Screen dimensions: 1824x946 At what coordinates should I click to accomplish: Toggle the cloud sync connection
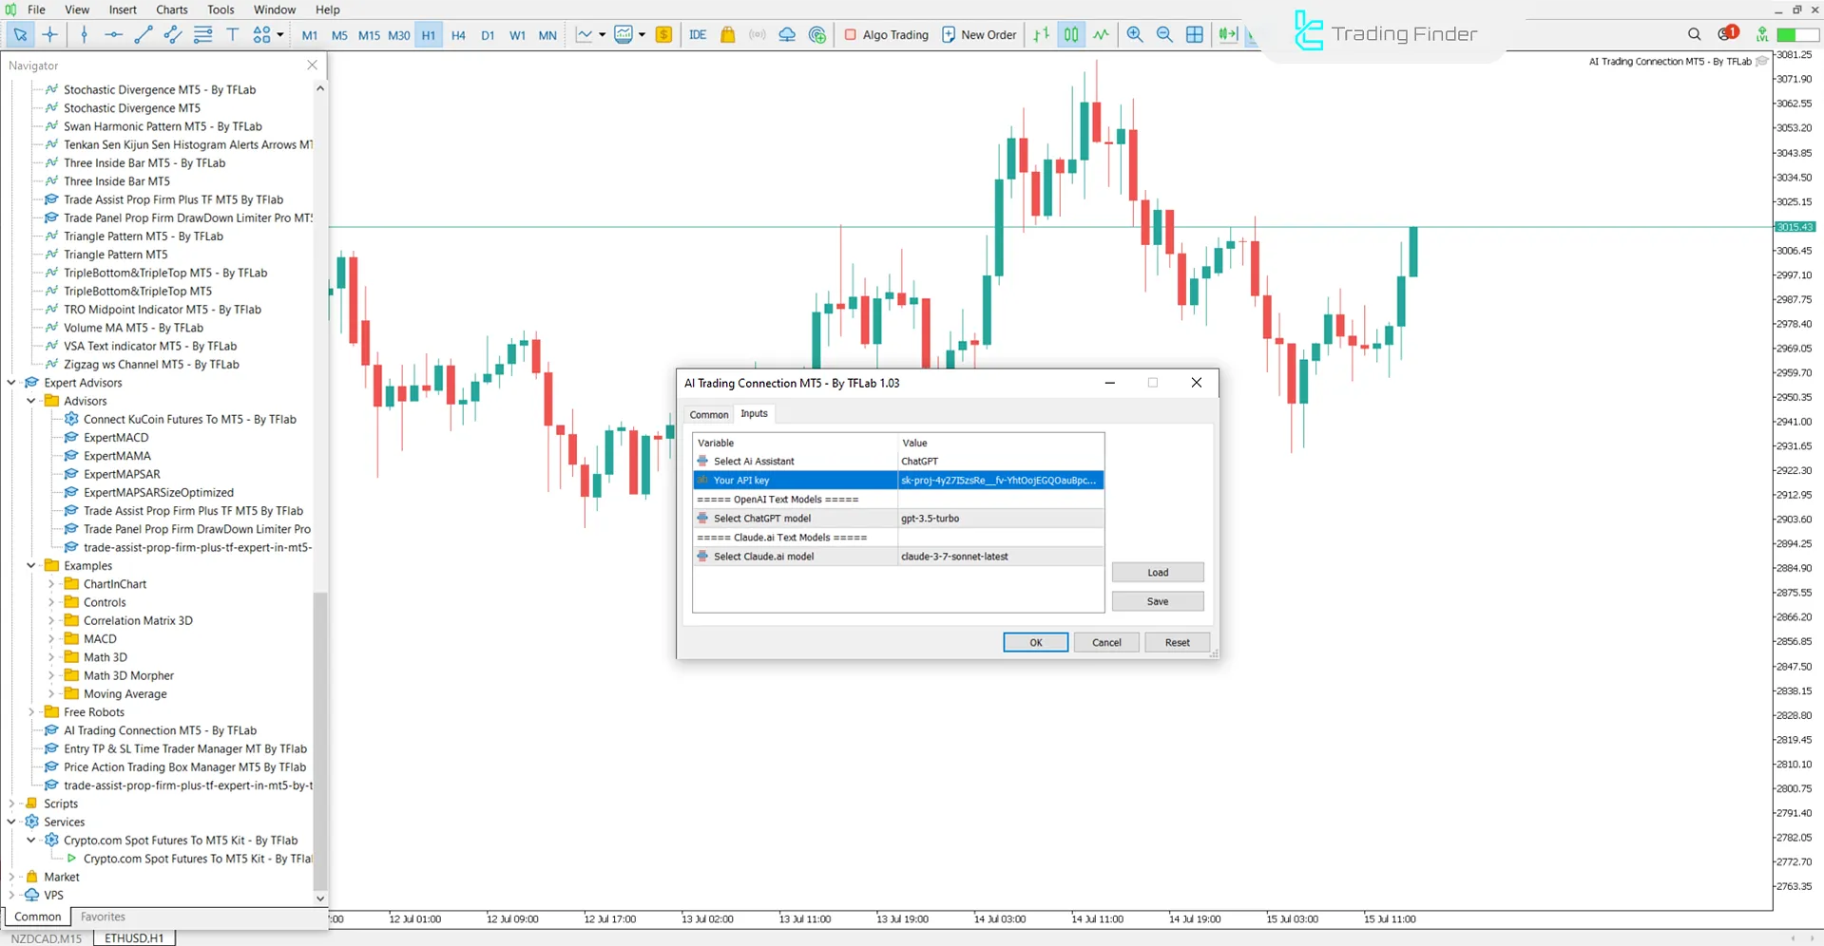[x=786, y=34]
